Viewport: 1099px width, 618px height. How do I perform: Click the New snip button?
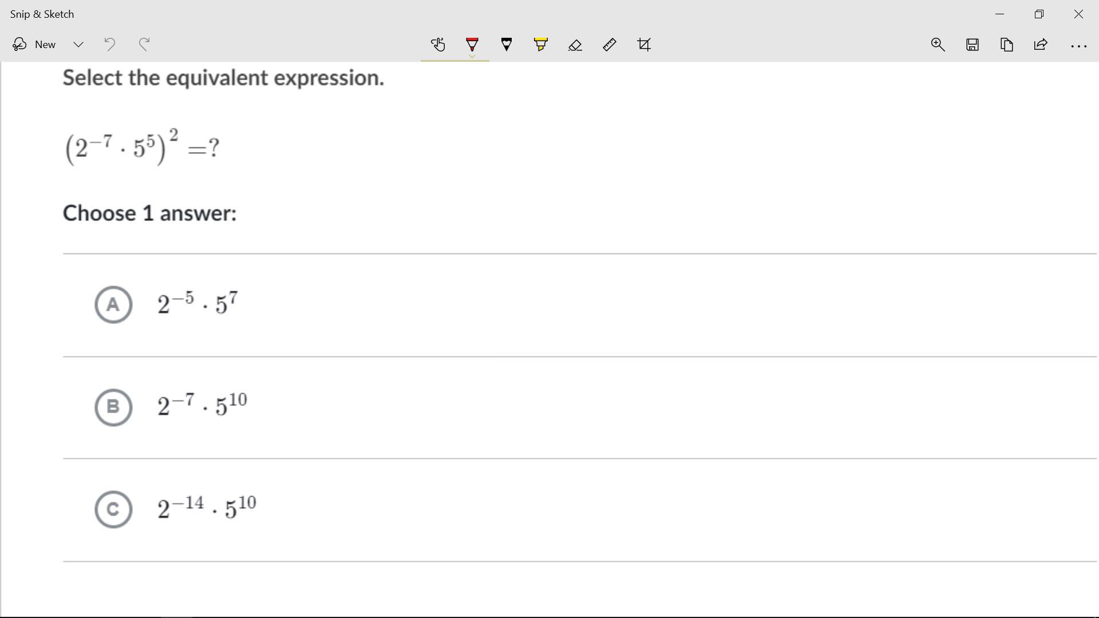coord(34,45)
